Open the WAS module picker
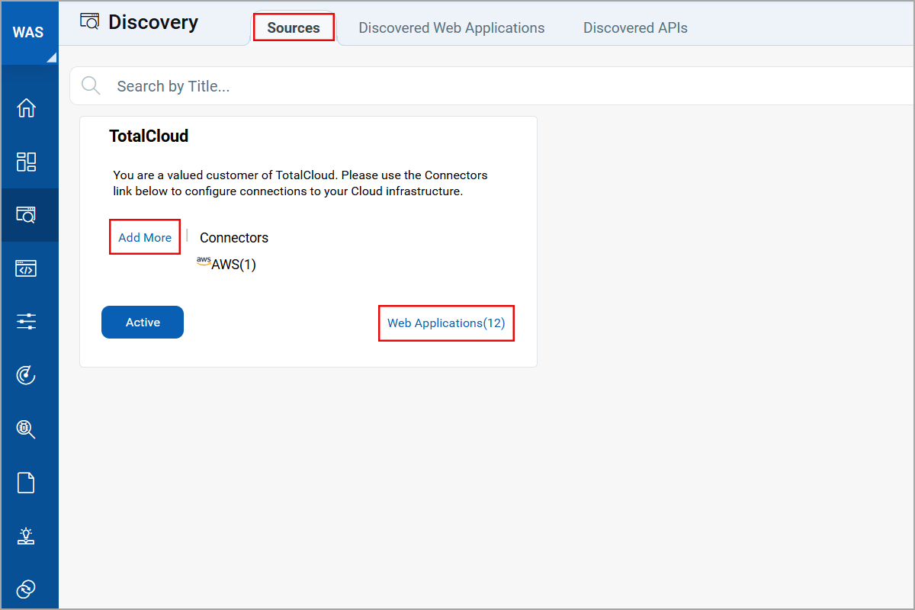 point(29,33)
